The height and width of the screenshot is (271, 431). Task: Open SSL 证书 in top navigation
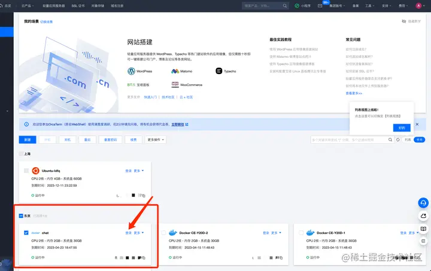point(78,6)
